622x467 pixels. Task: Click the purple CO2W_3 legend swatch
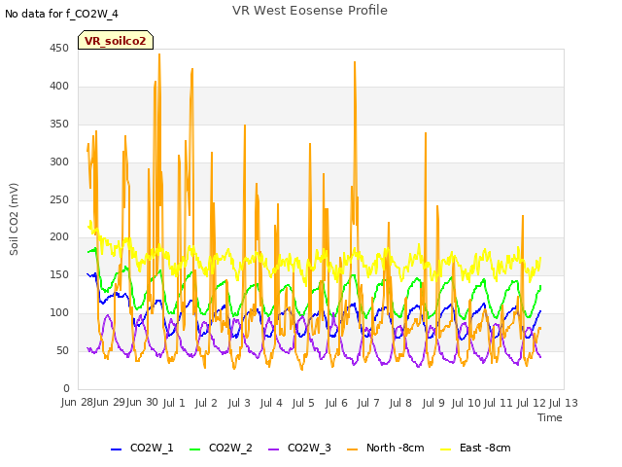pos(274,449)
